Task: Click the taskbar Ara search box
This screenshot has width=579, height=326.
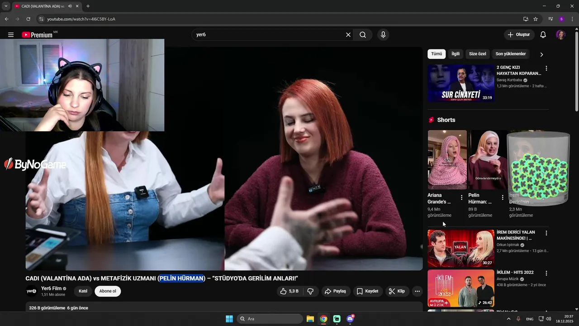Action: click(x=270, y=319)
